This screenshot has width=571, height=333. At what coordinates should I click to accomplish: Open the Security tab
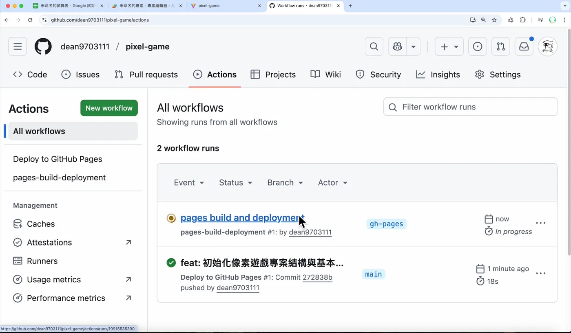[378, 74]
